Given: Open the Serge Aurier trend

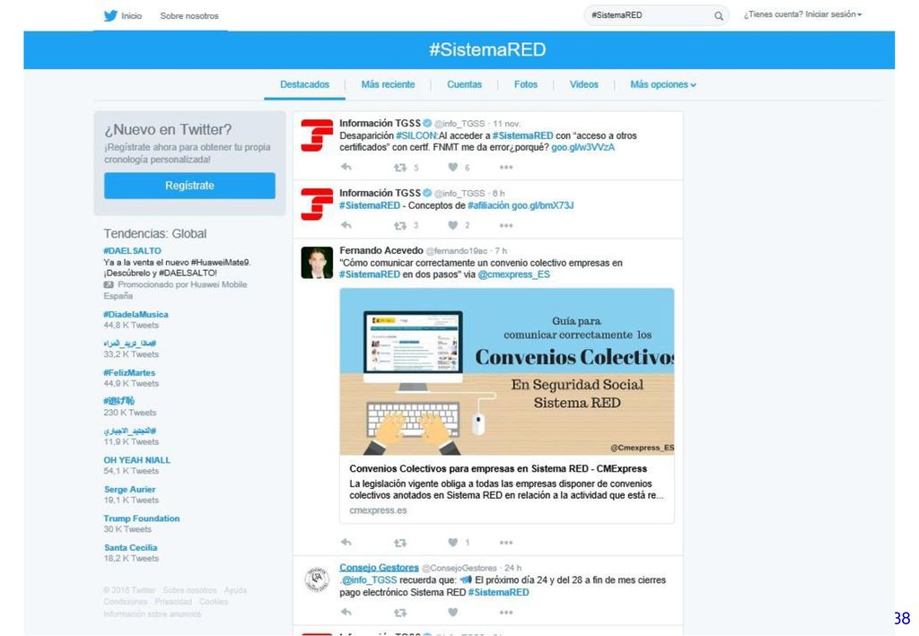Looking at the screenshot, I should pos(130,490).
